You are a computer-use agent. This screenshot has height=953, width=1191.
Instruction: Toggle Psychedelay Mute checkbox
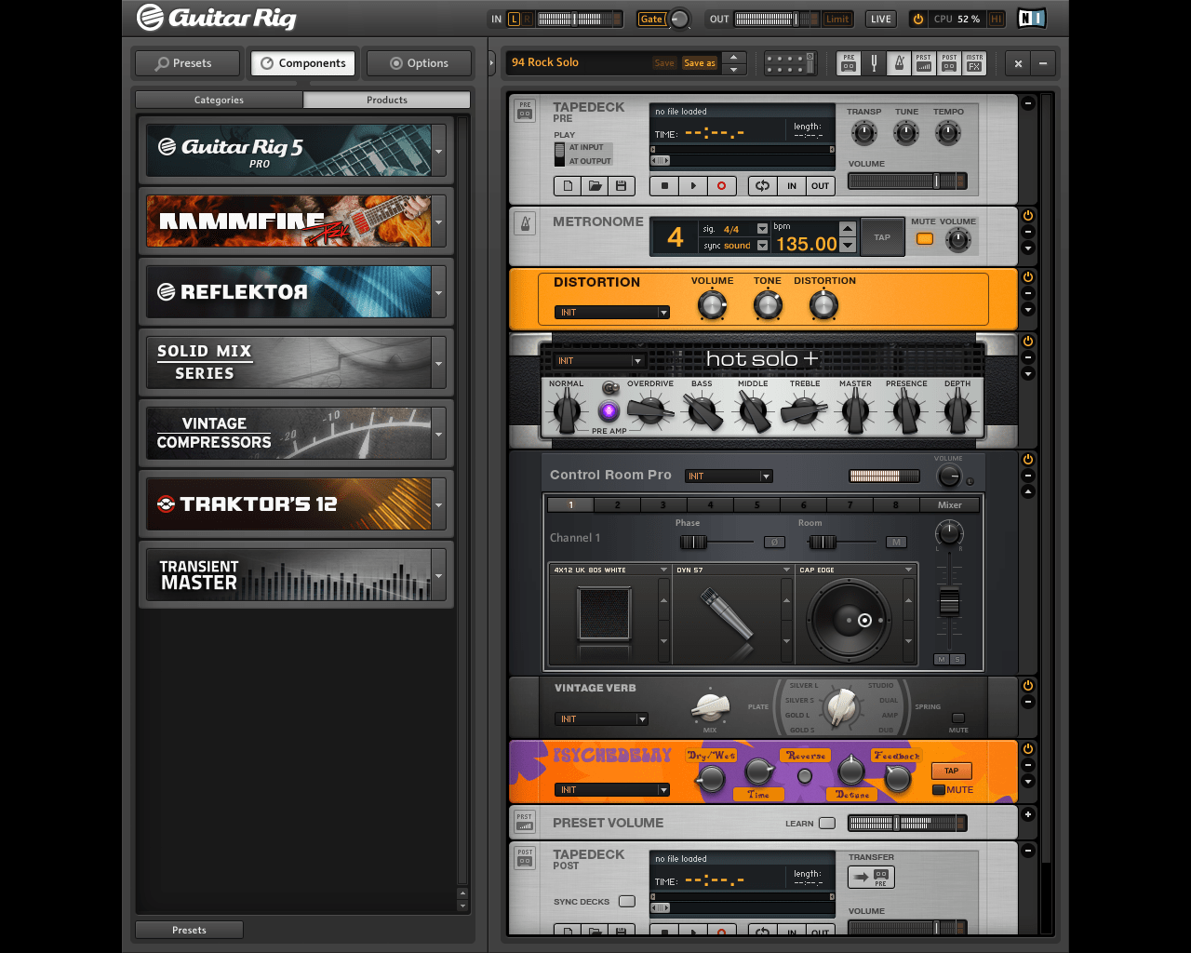(940, 790)
